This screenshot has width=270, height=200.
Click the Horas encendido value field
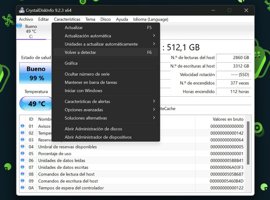[x=233, y=91]
